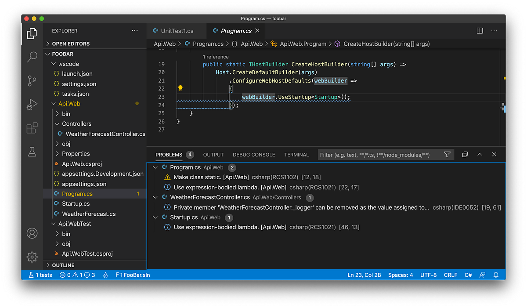Toggle the notifications bell in status bar
This screenshot has width=527, height=308.
point(497,275)
